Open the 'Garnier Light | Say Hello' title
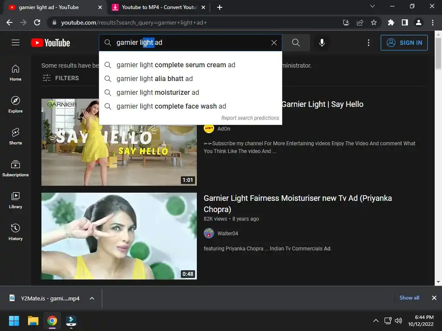This screenshot has height=331, width=442. pos(322,104)
